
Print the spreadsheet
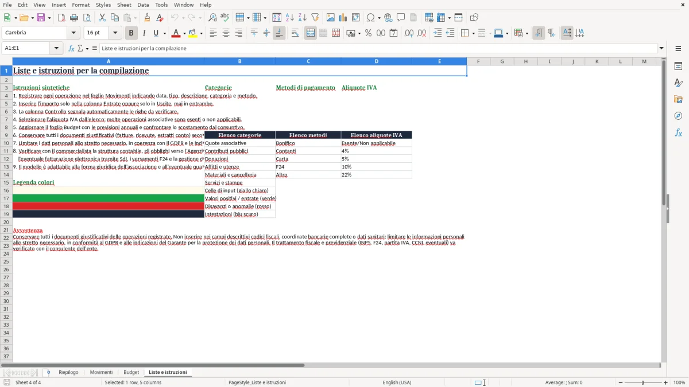click(x=73, y=18)
